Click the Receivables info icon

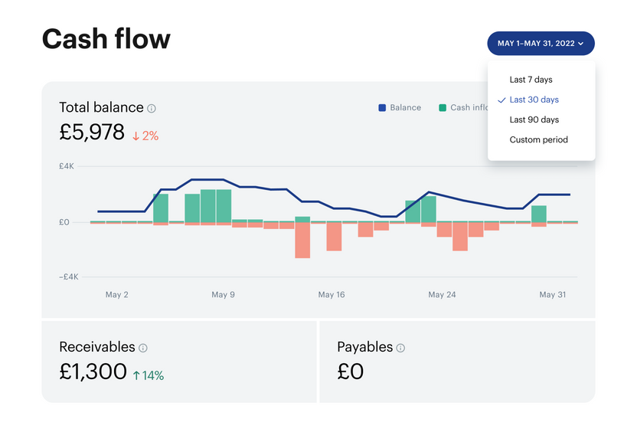pos(143,348)
